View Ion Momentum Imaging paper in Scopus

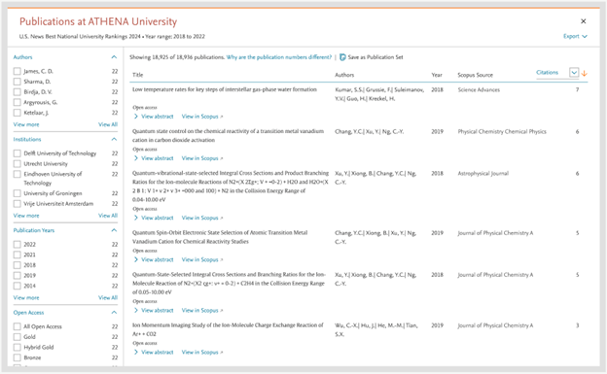coord(202,352)
